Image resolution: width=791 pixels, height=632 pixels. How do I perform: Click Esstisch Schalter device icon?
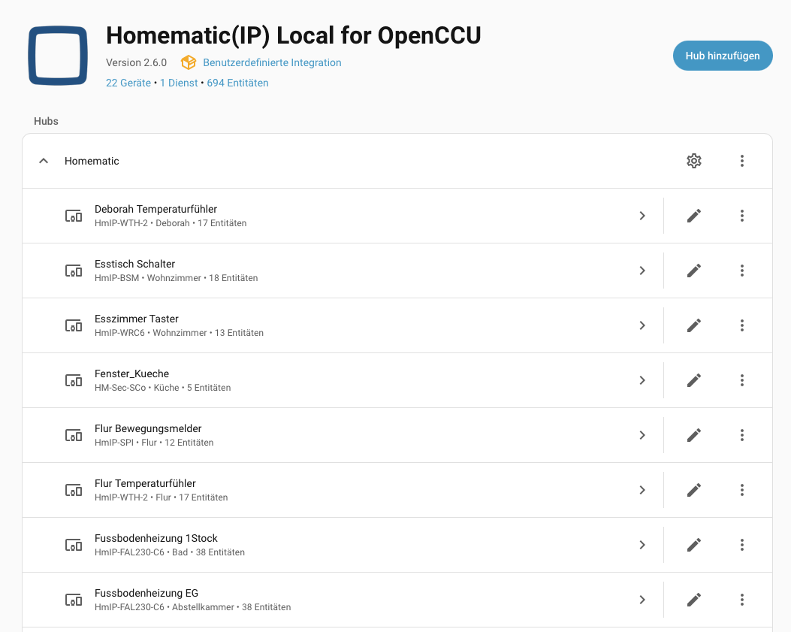tap(74, 271)
